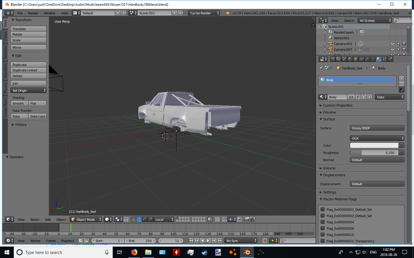Viewport: 414px width, 258px height.
Task: Click the Blender taskbar icon
Action: click(247, 252)
